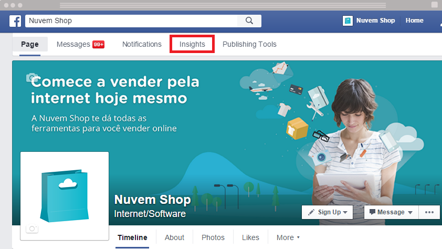Open the Notifications tab
This screenshot has height=249, width=442.
point(142,45)
